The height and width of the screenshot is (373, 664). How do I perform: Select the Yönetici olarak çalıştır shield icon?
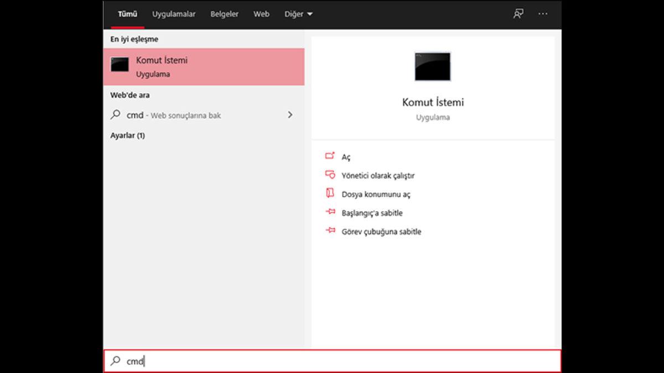pos(330,175)
